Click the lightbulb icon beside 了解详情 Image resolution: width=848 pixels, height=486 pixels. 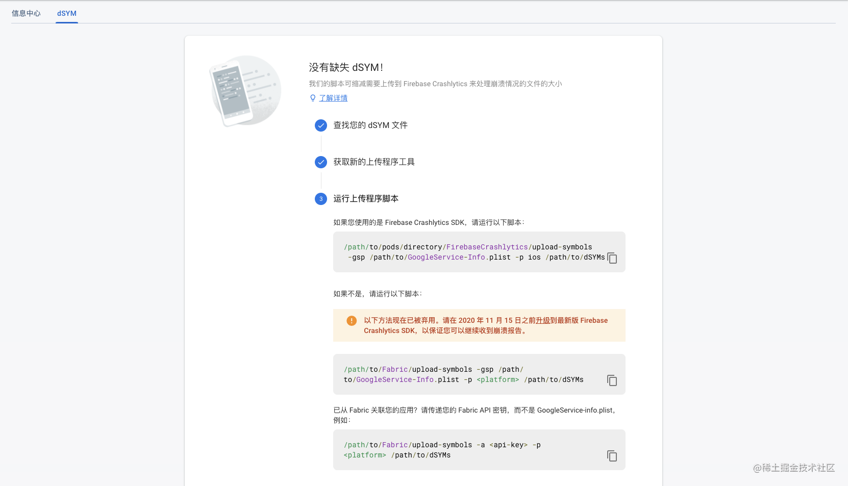coord(313,98)
